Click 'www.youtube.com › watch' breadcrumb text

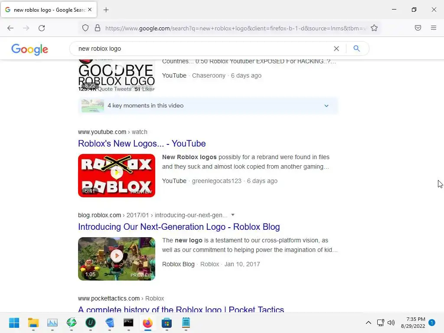112,132
